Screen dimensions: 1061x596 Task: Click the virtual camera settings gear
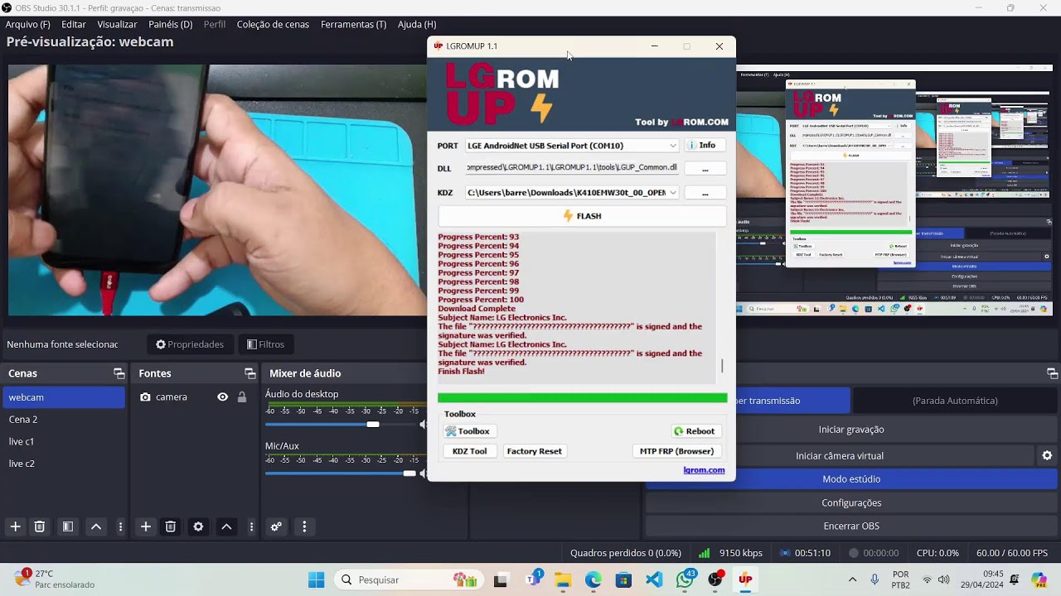[1047, 456]
